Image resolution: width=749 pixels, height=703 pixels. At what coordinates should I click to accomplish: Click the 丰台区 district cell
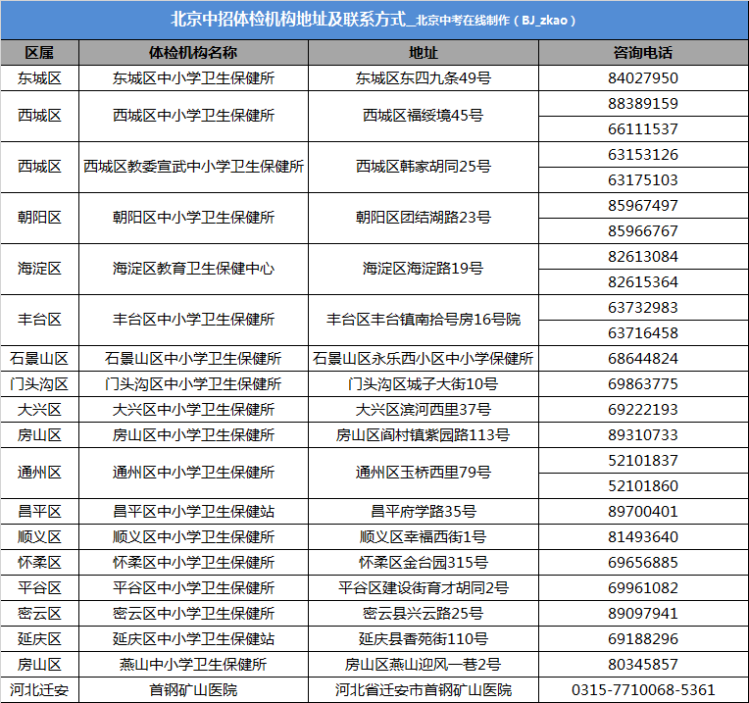coord(39,320)
